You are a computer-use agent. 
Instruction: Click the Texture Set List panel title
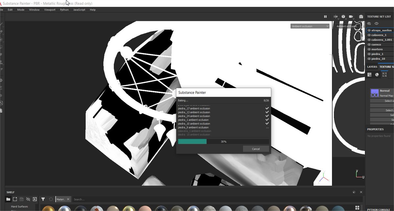[379, 16]
